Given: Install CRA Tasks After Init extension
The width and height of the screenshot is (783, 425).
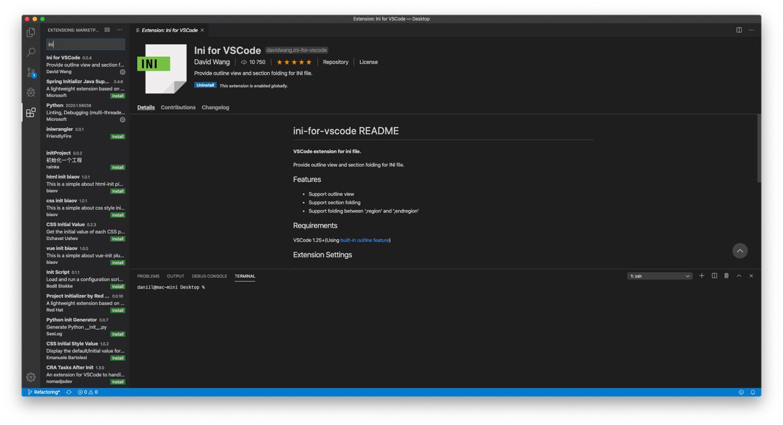Looking at the screenshot, I should [x=117, y=382].
